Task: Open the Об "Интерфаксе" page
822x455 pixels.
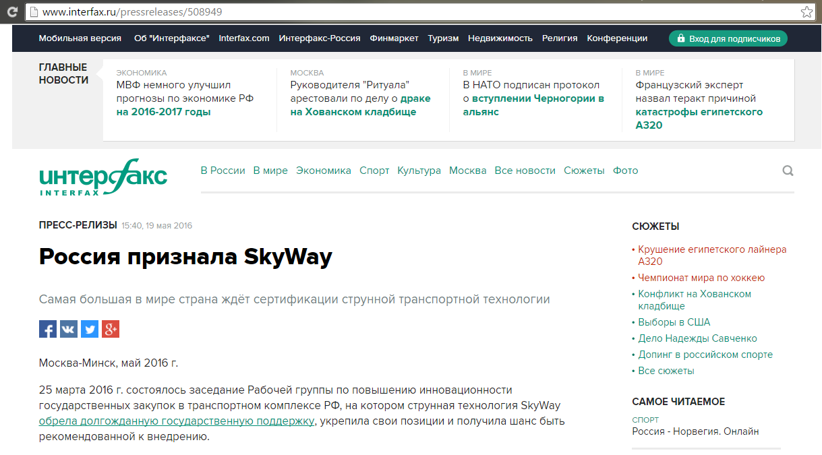Action: (x=172, y=38)
